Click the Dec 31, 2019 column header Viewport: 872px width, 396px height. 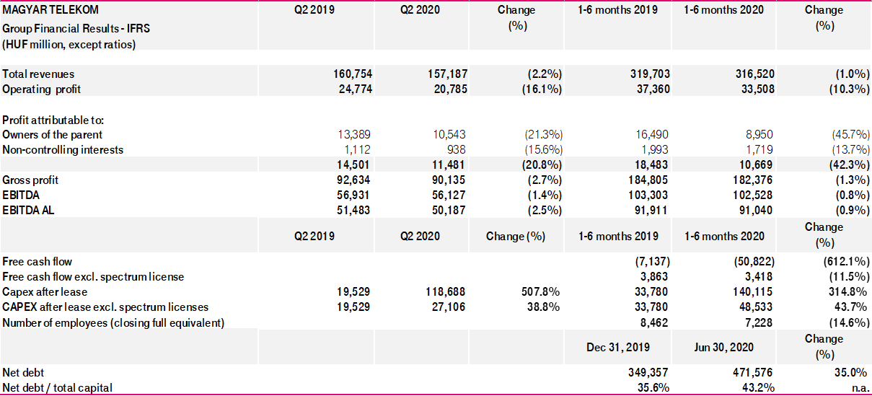point(618,347)
